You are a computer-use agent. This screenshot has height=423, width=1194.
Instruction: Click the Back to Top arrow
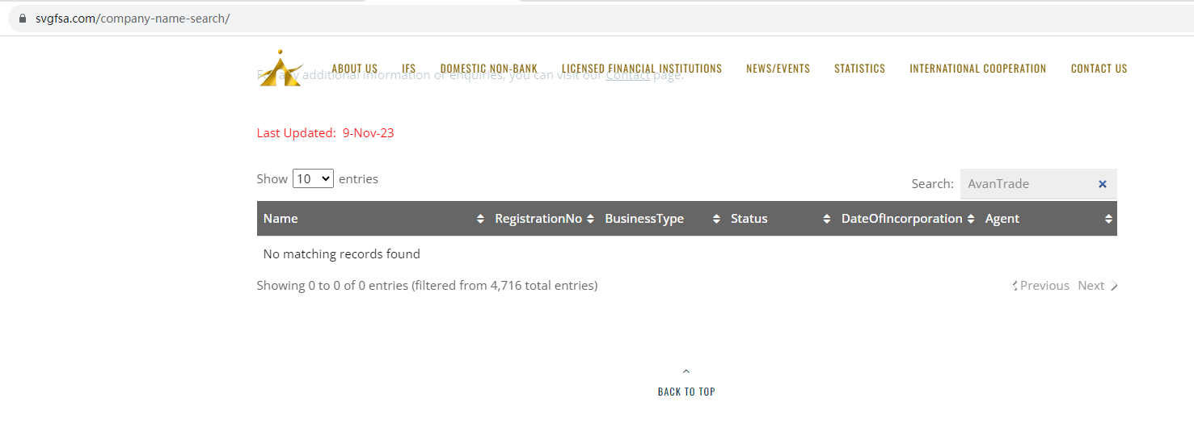[x=686, y=372]
